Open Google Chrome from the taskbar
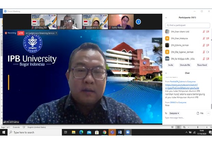Image resolution: width=212 pixels, height=141 pixels. pos(104,132)
